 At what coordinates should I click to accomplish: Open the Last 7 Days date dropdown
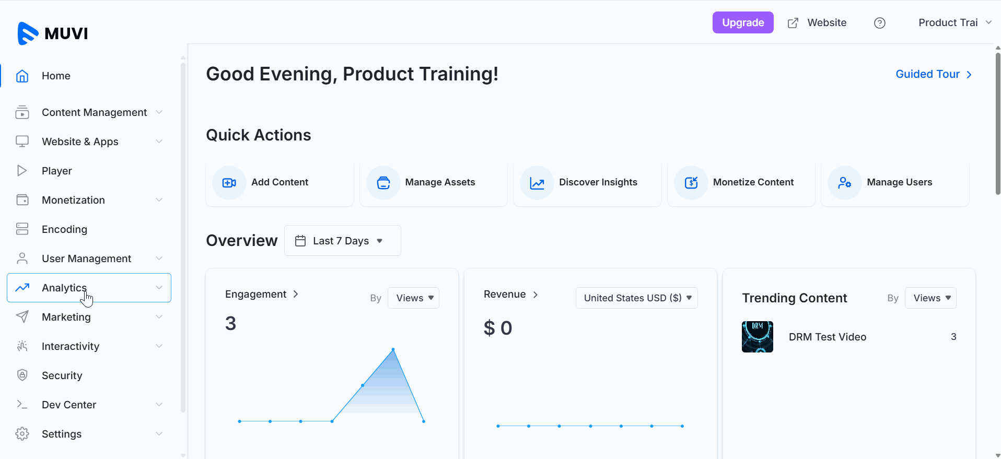click(342, 241)
